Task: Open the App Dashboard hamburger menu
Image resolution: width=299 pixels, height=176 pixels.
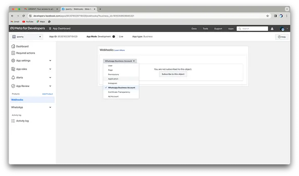Action: click(x=50, y=28)
